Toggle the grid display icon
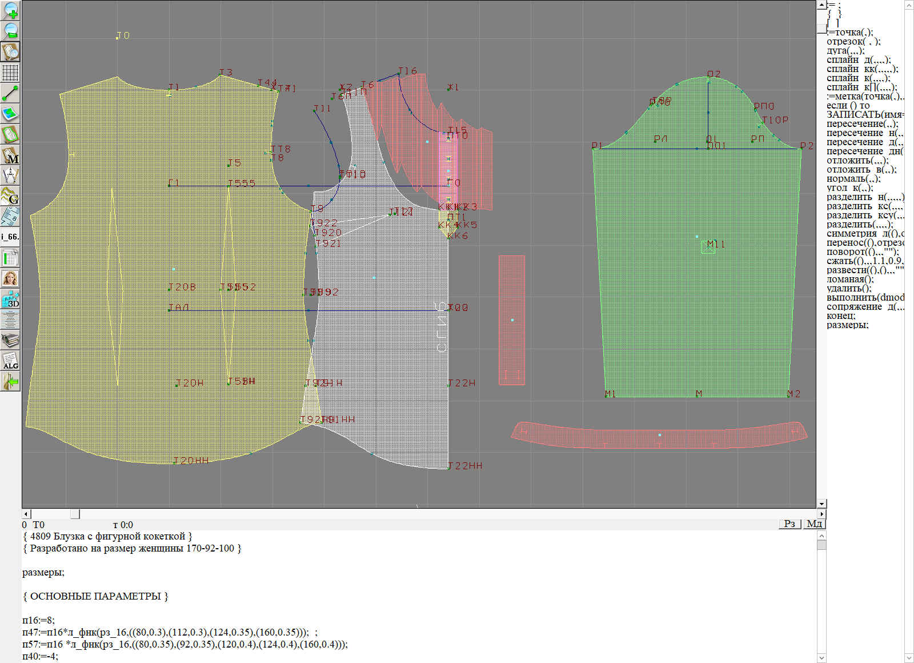 tap(10, 73)
